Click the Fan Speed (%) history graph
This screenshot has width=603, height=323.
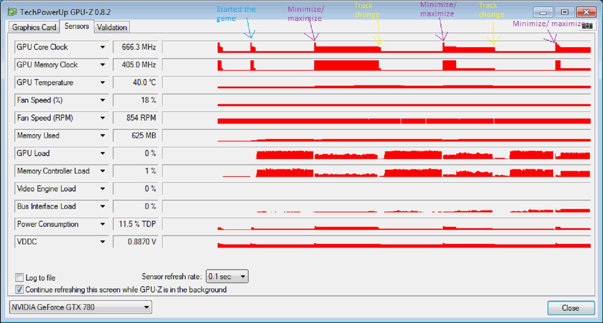(377, 100)
